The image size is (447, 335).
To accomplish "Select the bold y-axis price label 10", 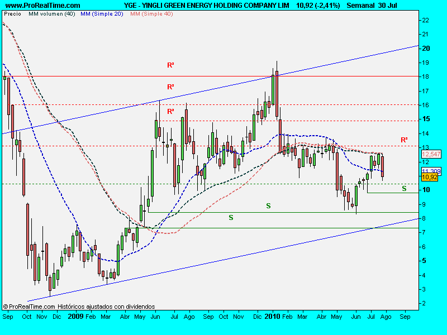I will (x=426, y=190).
